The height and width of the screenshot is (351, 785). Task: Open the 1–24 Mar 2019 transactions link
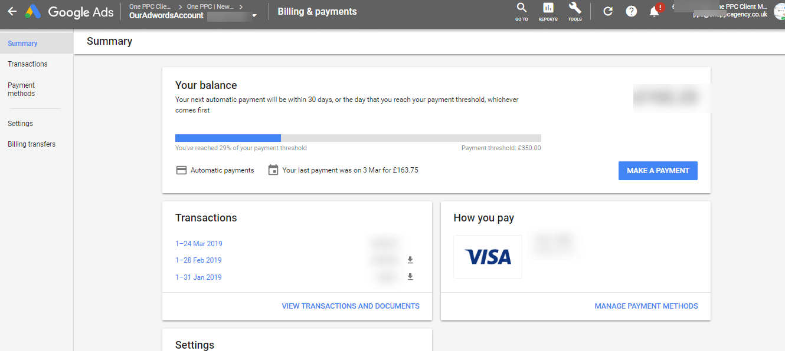tap(199, 244)
